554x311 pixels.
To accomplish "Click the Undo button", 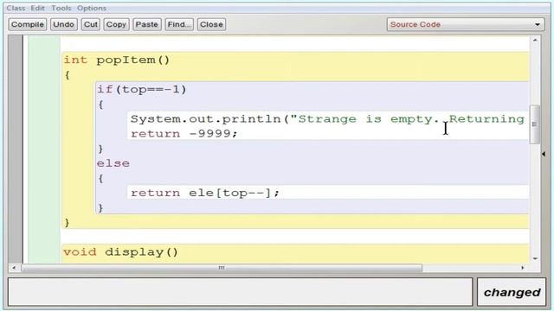I will (63, 24).
